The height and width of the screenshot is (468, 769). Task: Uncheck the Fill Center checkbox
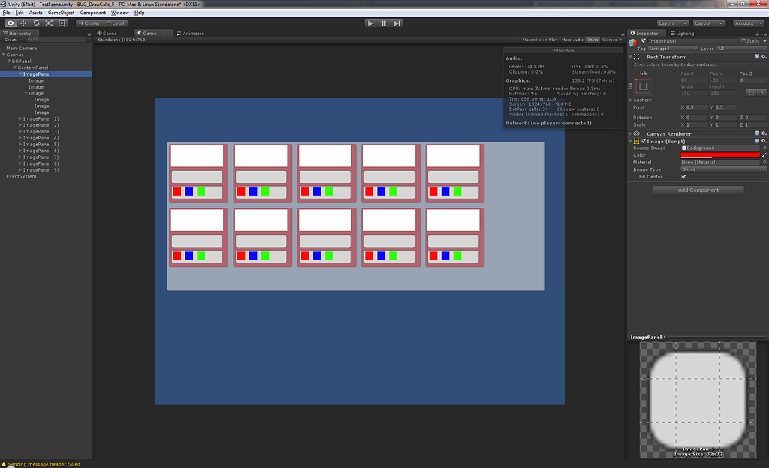click(x=683, y=176)
